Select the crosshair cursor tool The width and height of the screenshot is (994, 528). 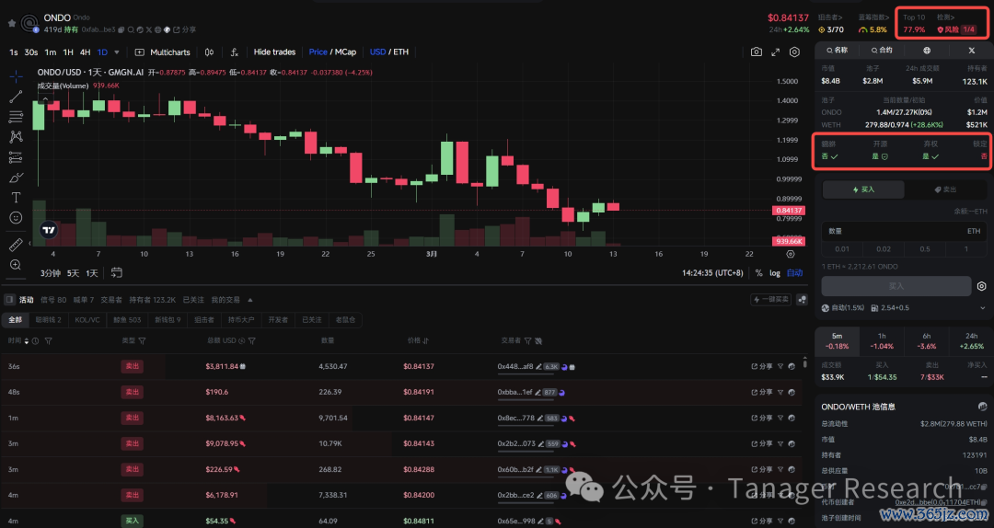click(16, 76)
